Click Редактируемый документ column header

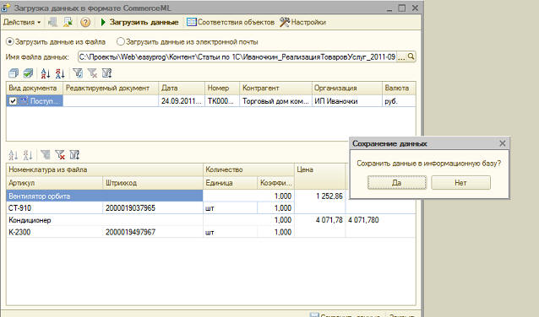click(111, 89)
